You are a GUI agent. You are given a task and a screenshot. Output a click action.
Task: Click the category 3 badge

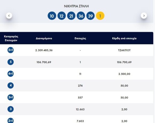point(11,109)
